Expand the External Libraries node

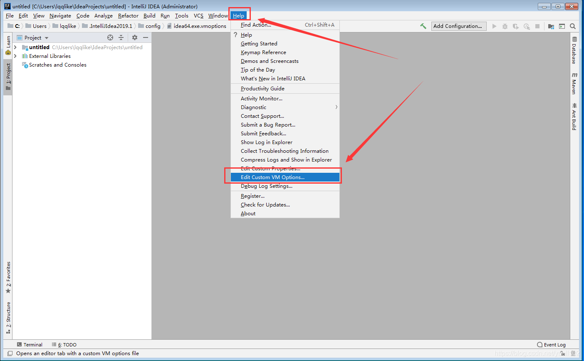(15, 56)
